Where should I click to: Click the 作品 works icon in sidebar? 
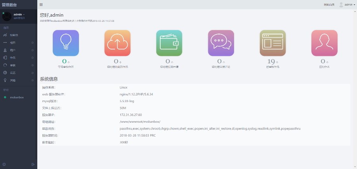(x=5, y=58)
